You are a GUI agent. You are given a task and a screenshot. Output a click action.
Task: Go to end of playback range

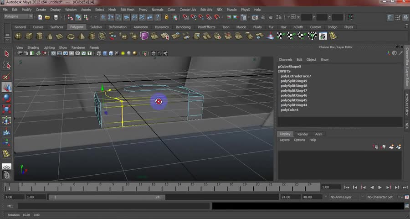click(405, 188)
